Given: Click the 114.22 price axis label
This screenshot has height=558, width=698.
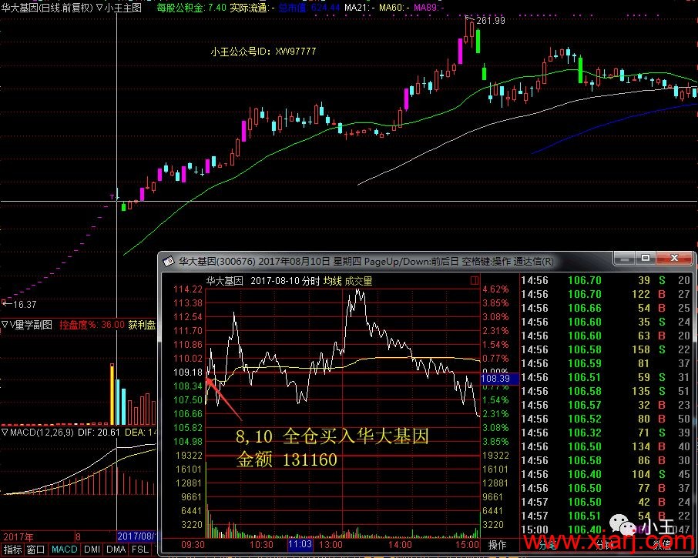Looking at the screenshot, I should tap(188, 289).
